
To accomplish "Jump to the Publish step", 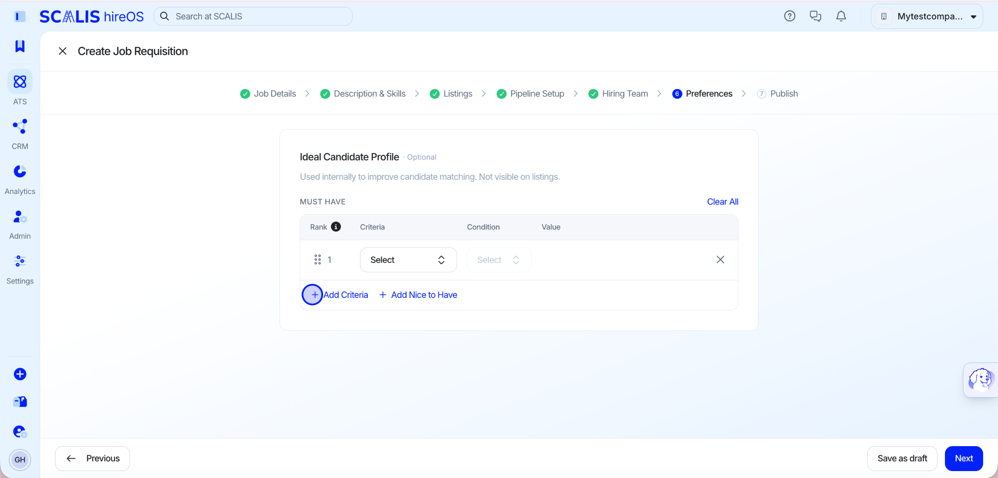I will coord(778,94).
